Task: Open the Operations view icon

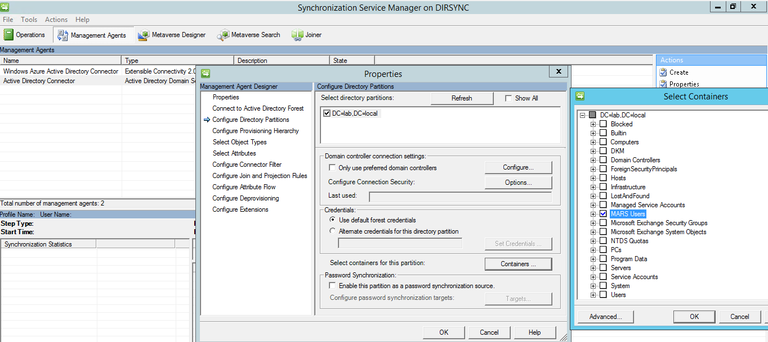Action: click(x=8, y=35)
